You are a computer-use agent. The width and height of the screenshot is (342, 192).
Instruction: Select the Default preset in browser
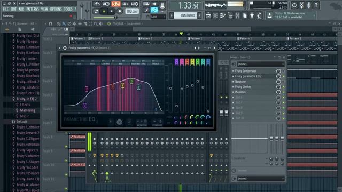coord(22,122)
